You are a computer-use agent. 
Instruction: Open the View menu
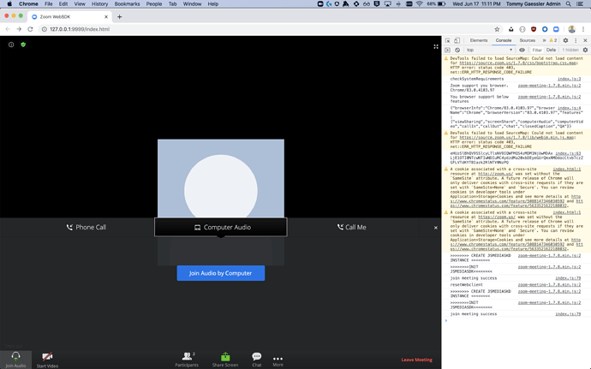coord(80,3)
